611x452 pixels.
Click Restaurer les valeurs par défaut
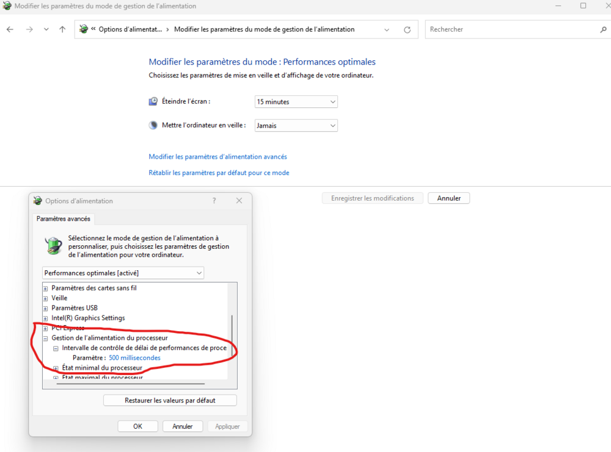(x=170, y=400)
